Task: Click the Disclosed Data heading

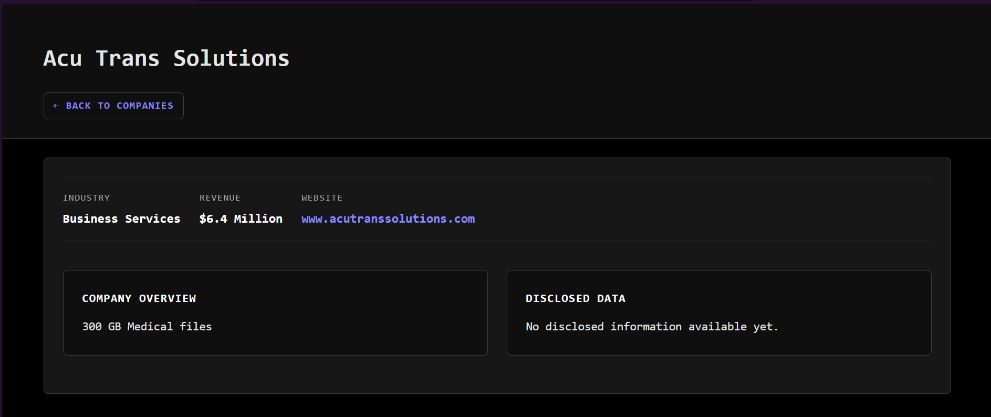Action: (575, 298)
